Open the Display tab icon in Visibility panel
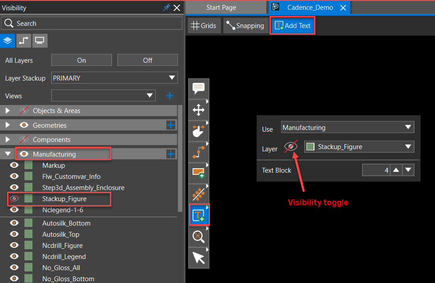 (40, 41)
